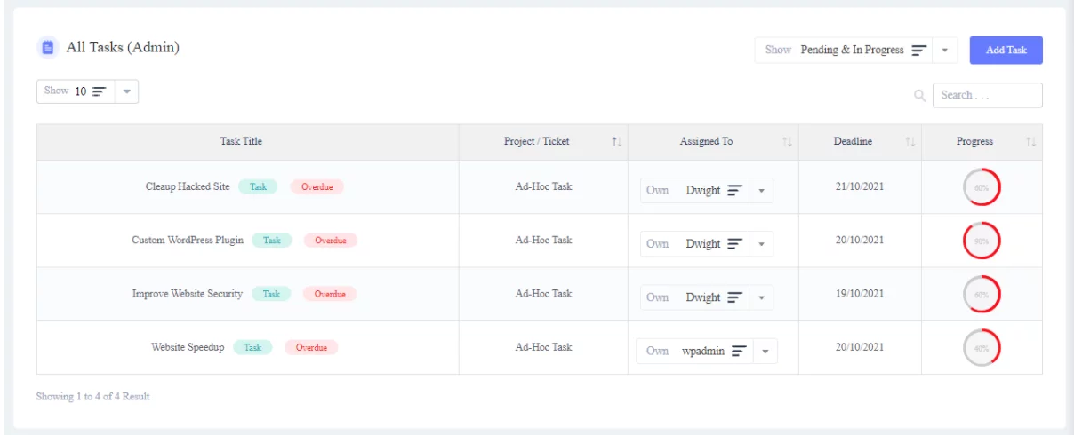Viewport: 1074px width, 435px height.
Task: Click the Overdue badge on Cleaup Hacked Site
Action: (x=317, y=187)
